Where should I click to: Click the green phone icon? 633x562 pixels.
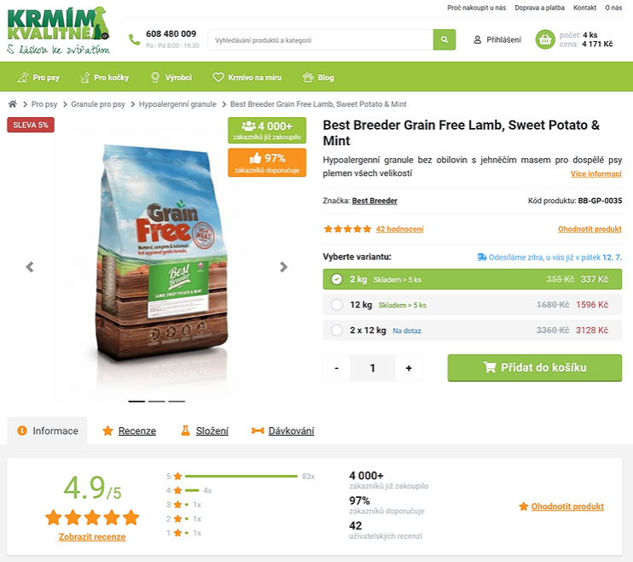click(x=134, y=39)
